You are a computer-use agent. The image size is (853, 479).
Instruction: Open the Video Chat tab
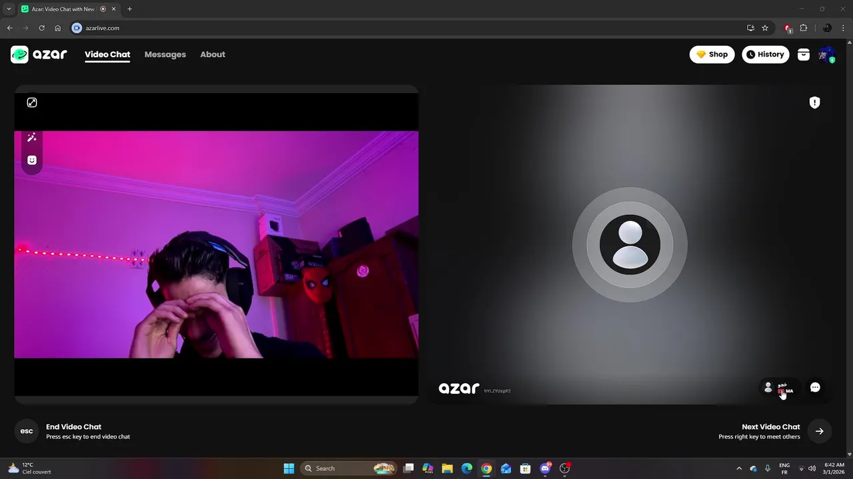click(x=107, y=55)
